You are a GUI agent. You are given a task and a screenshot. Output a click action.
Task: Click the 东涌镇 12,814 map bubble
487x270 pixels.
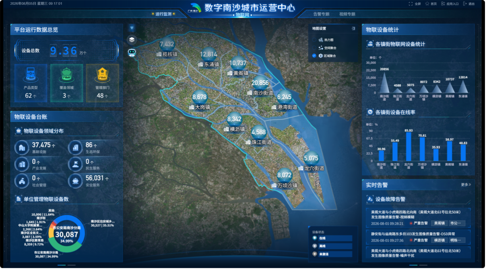(208, 55)
